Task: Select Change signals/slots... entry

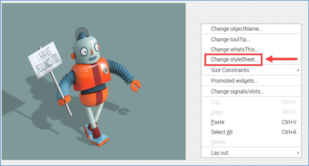Action: [251, 91]
